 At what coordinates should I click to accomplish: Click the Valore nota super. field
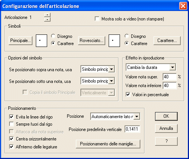(169, 77)
